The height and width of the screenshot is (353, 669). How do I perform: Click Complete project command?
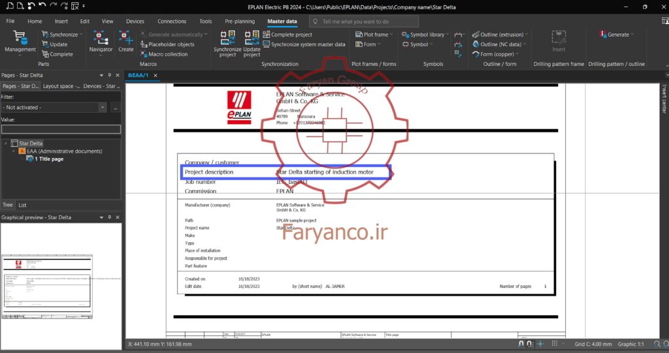287,35
